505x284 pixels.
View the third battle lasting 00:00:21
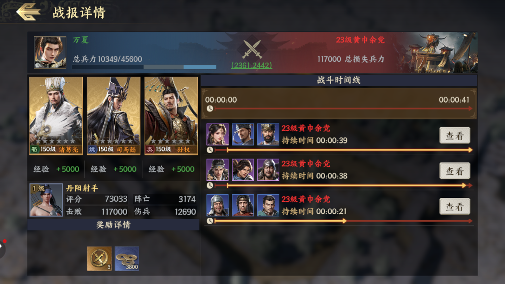(455, 206)
